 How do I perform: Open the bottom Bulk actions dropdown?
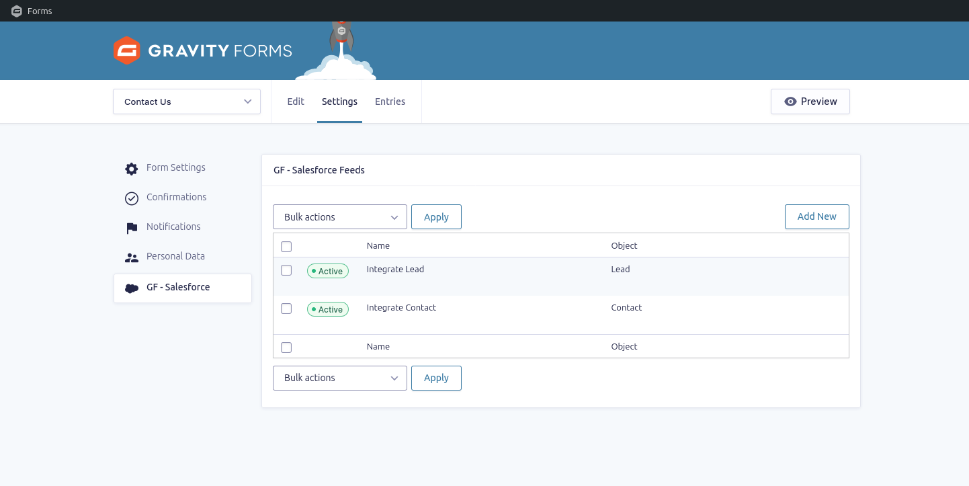(x=339, y=378)
